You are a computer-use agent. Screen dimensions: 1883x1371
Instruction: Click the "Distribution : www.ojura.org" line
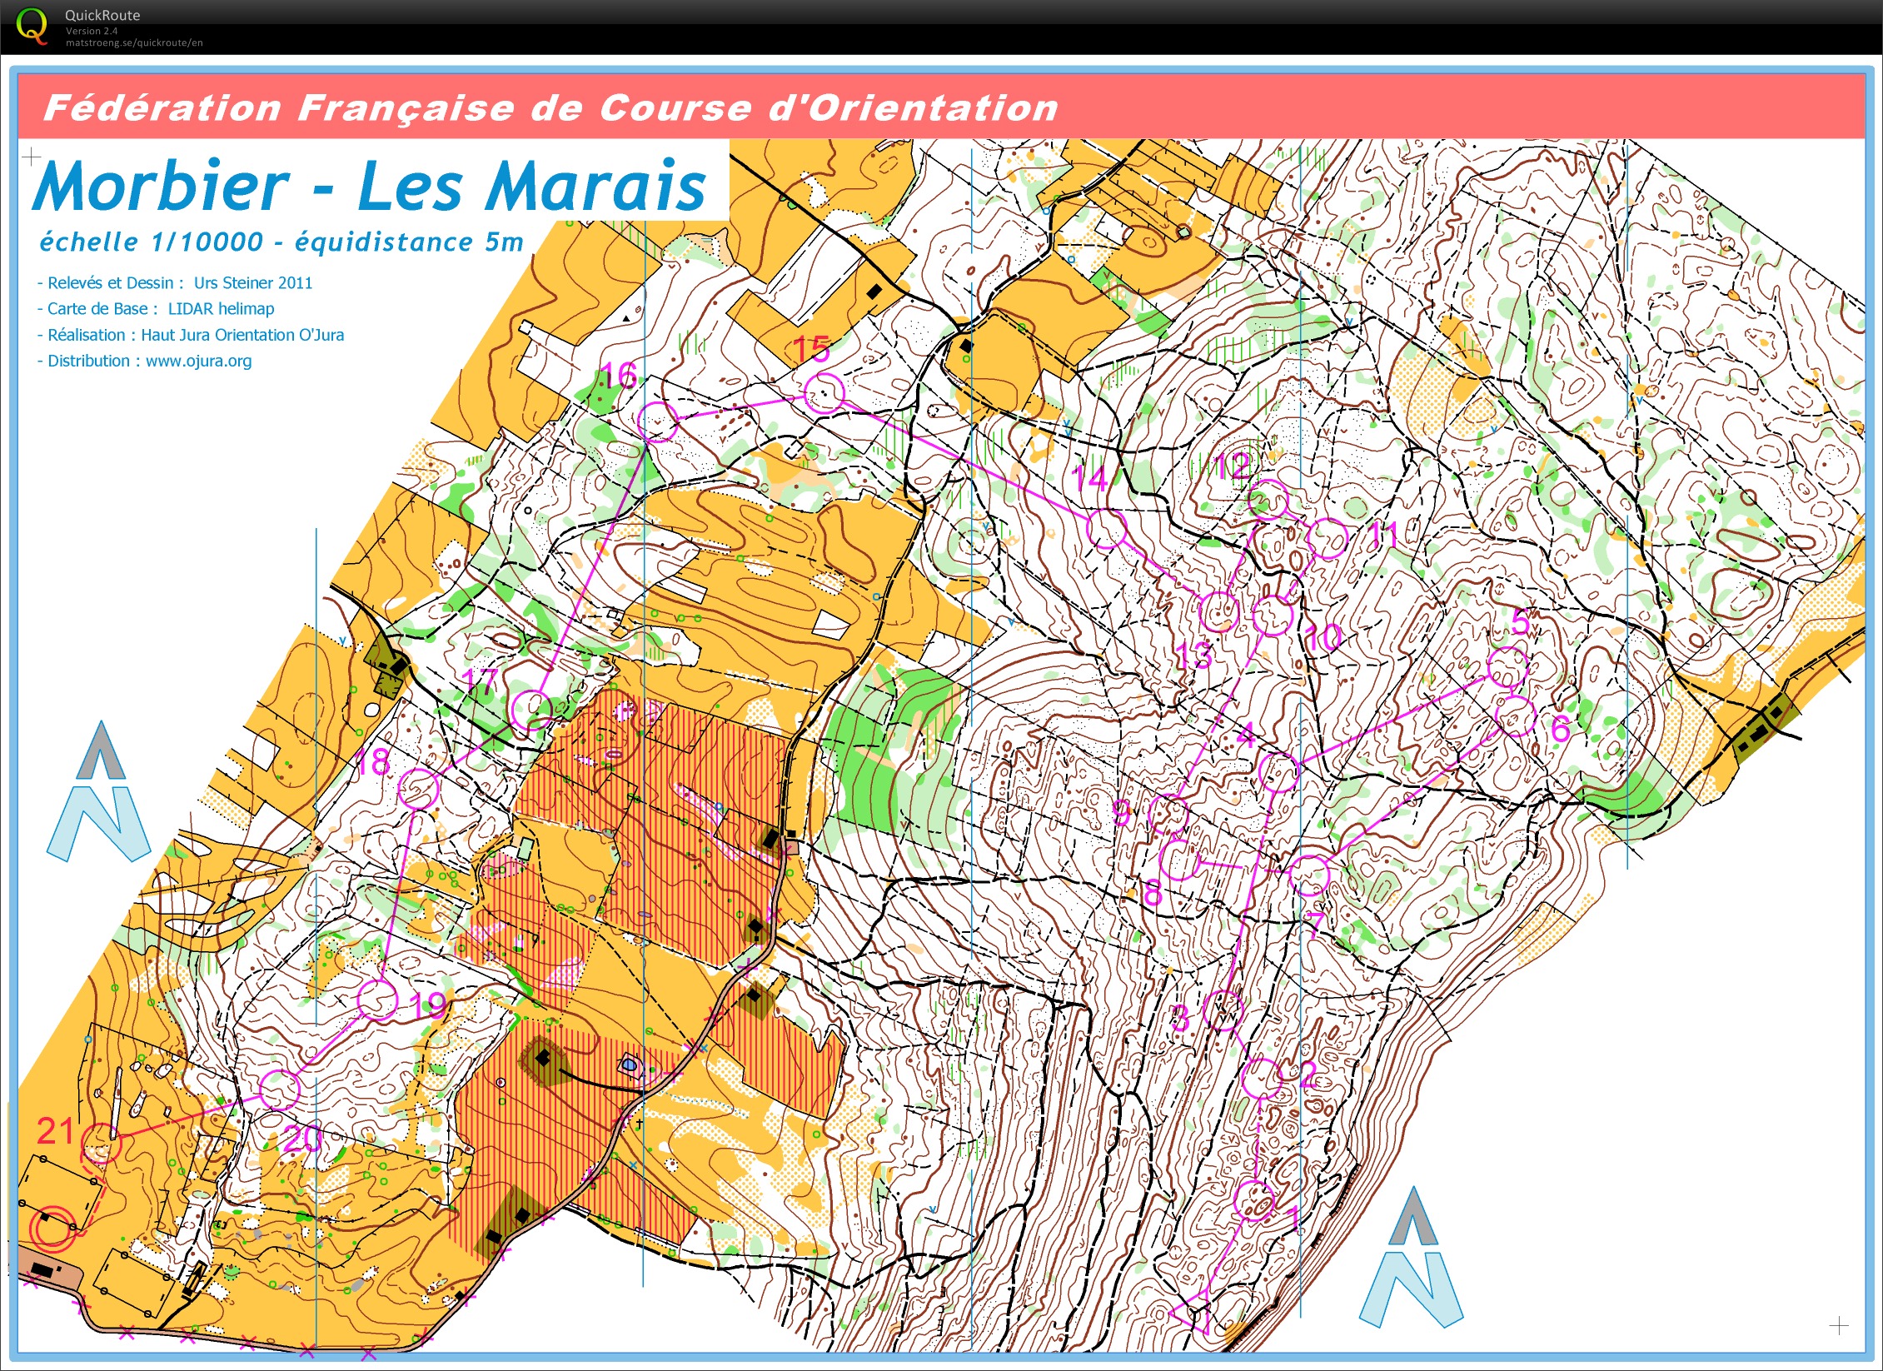point(144,361)
